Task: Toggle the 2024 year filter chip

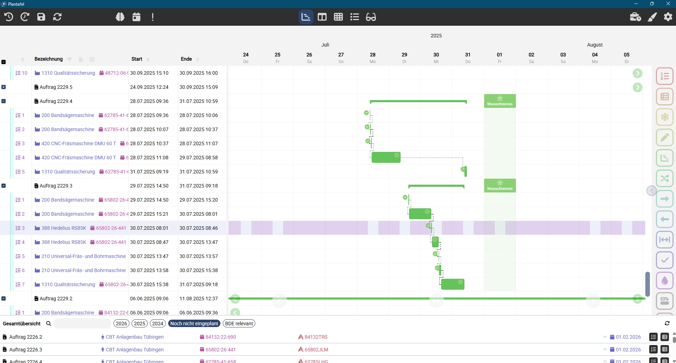Action: pos(158,324)
